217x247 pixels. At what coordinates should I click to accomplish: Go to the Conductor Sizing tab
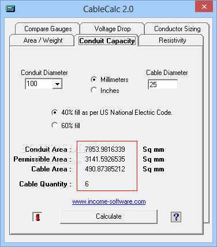click(x=177, y=29)
